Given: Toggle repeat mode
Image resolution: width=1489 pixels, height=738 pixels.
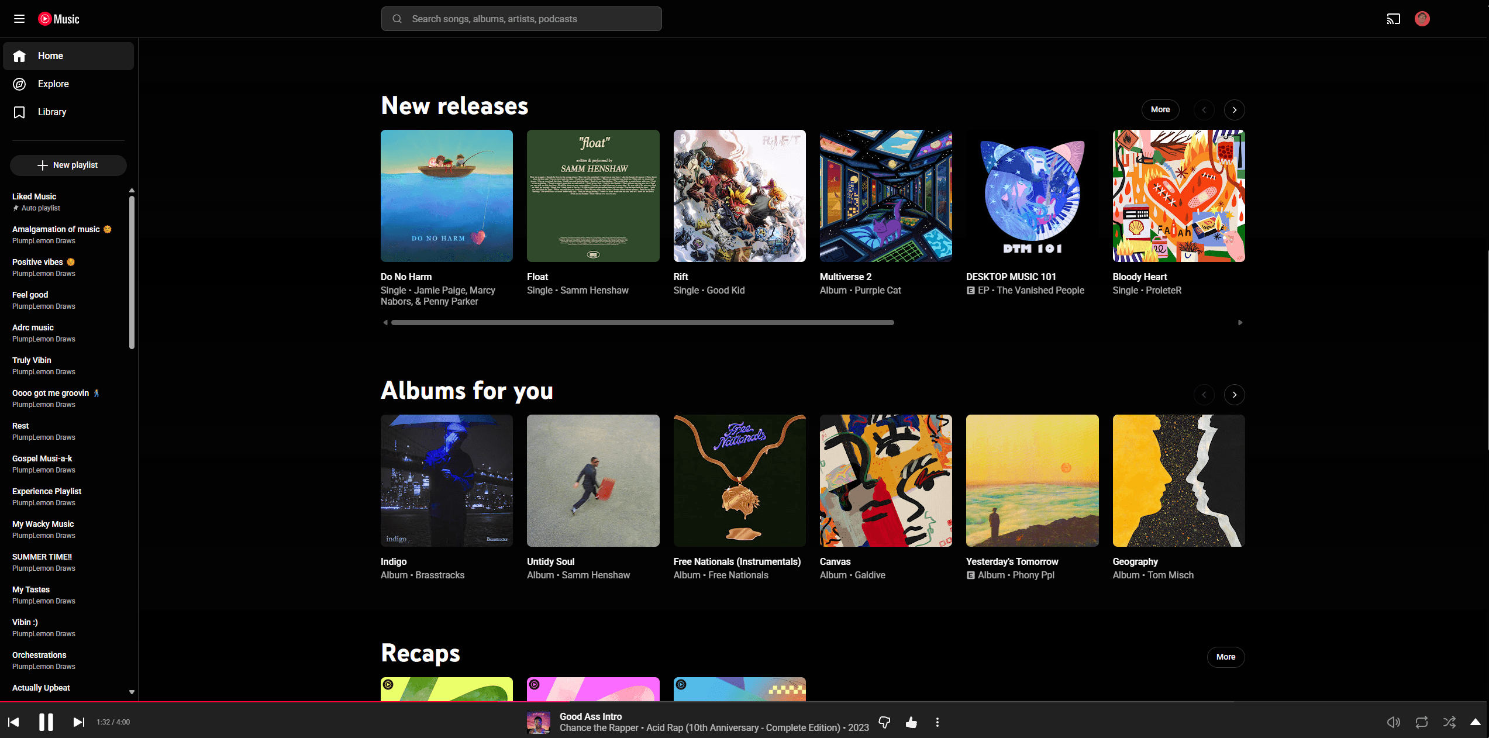Looking at the screenshot, I should coord(1421,722).
